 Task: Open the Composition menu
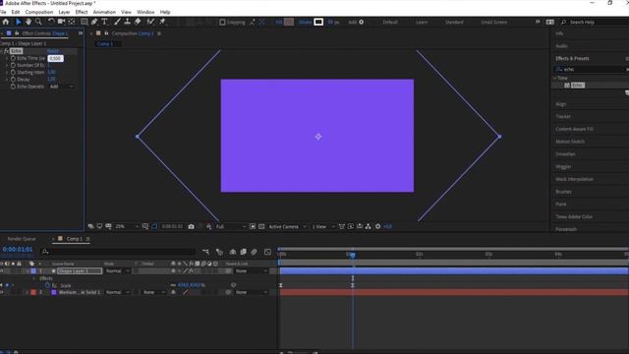pos(39,12)
